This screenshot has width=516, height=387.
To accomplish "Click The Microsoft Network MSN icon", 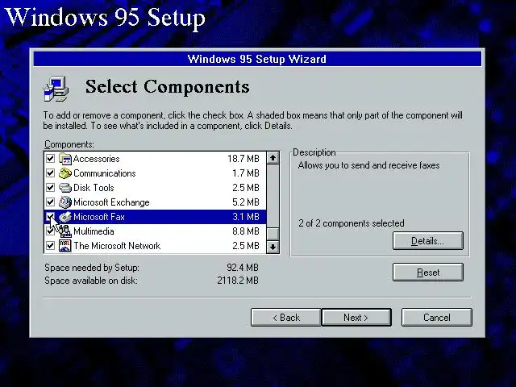I will 65,246.
